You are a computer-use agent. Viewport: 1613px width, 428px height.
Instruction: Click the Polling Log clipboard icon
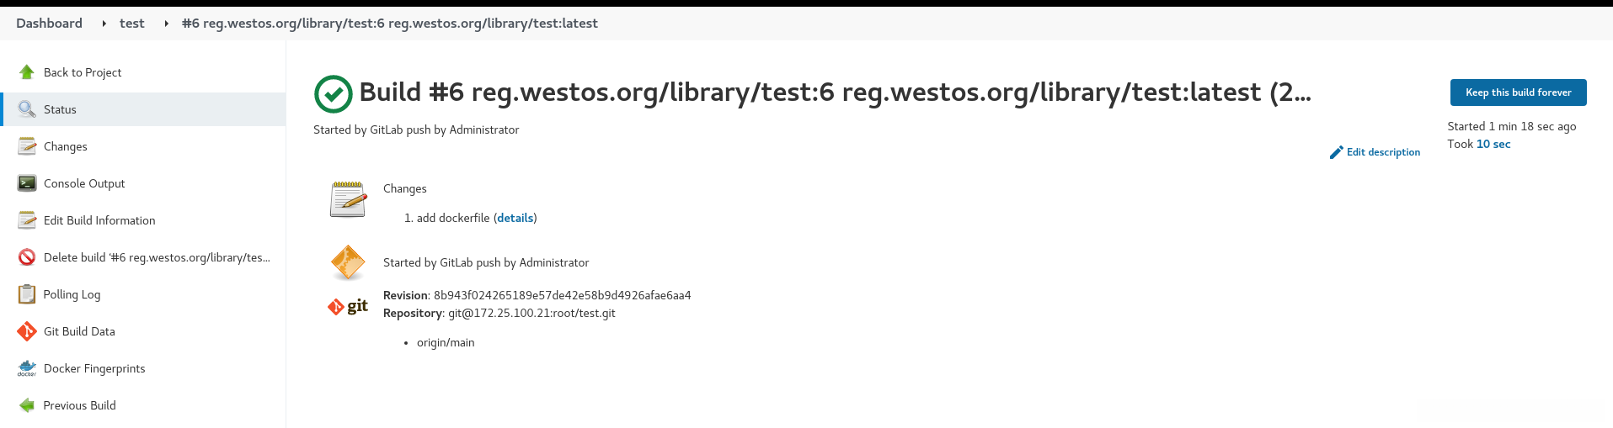(27, 294)
